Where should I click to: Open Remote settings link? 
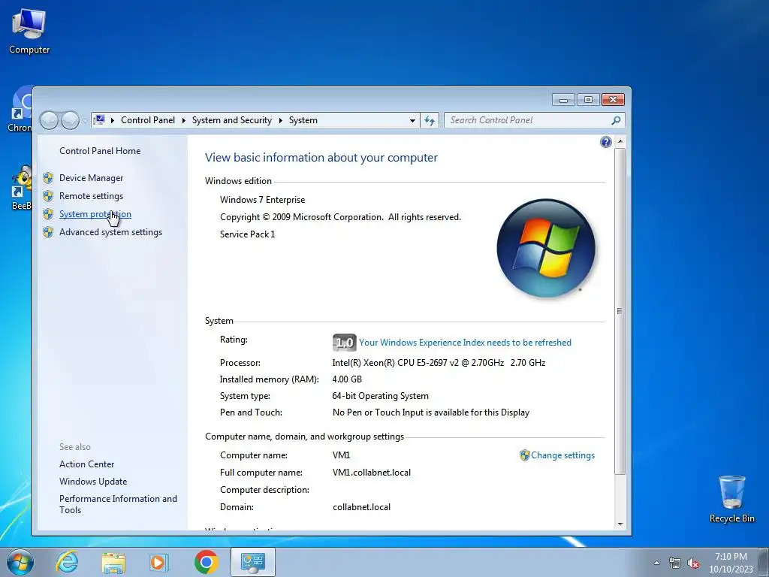tap(91, 196)
